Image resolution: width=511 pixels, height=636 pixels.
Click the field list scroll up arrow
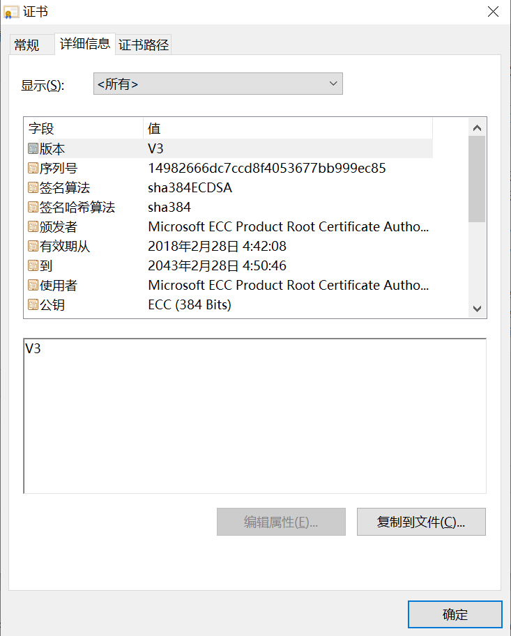click(x=478, y=128)
